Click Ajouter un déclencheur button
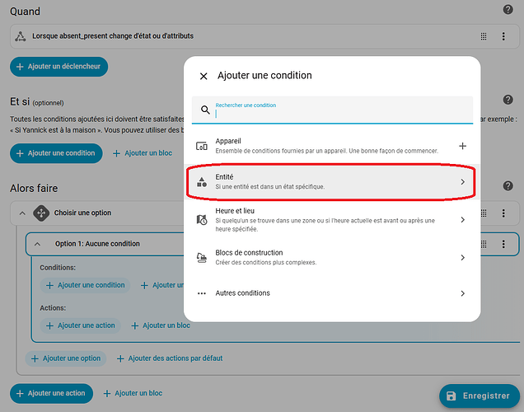The height and width of the screenshot is (412, 524). coord(59,66)
